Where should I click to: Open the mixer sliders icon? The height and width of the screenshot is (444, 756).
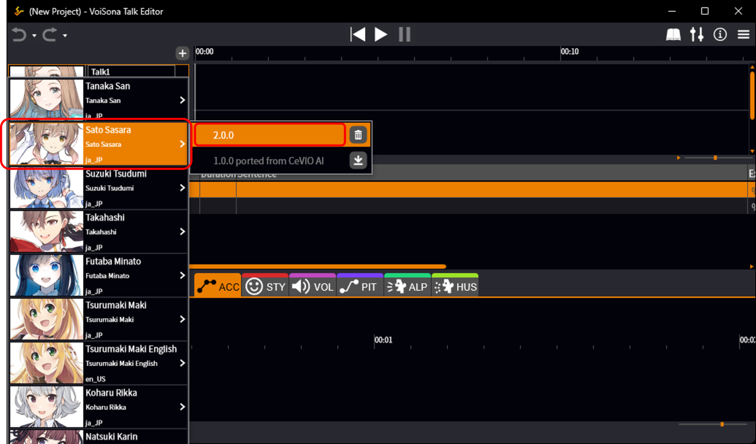[x=697, y=34]
